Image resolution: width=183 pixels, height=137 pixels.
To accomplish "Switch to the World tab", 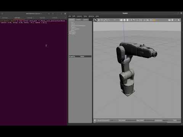I will pos(72,20).
